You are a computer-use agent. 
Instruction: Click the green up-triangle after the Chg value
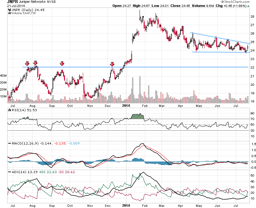coord(248,6)
